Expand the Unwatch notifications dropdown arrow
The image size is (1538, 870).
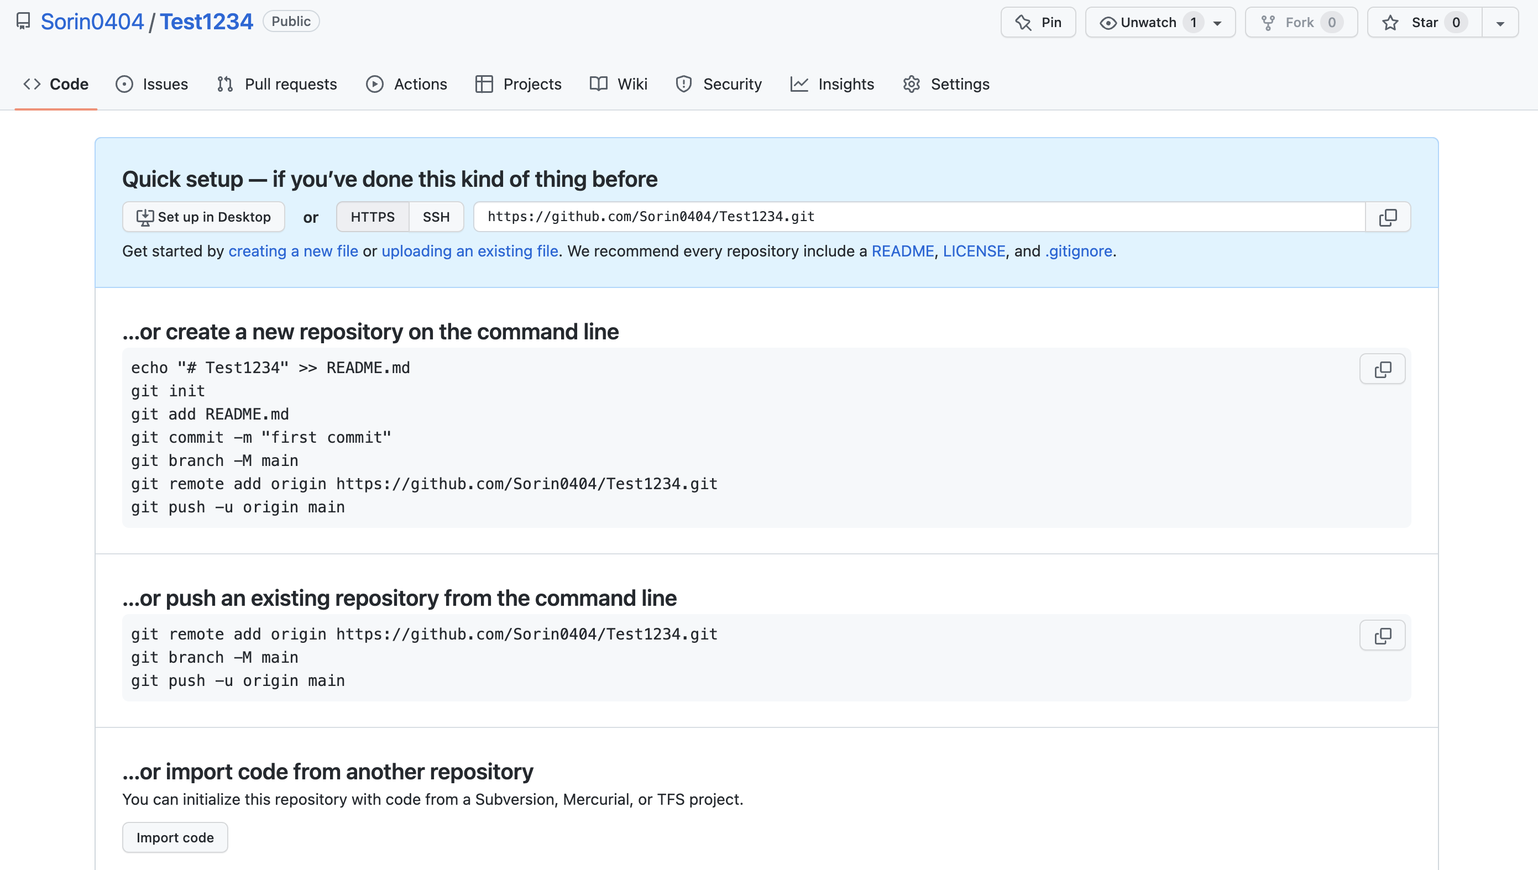pyautogui.click(x=1217, y=23)
